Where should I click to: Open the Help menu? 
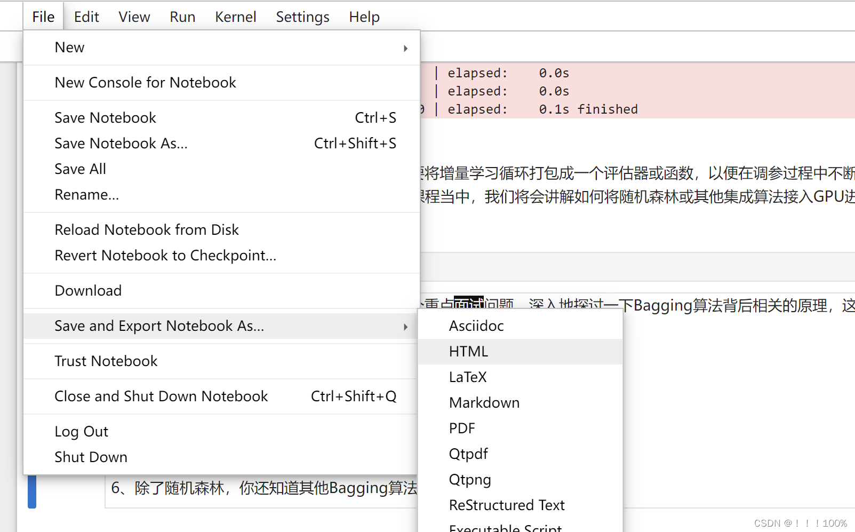click(364, 17)
